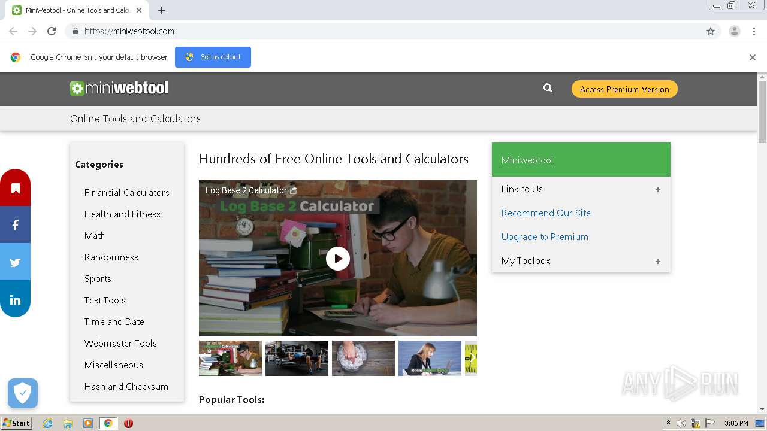The image size is (767, 431).
Task: Dismiss the default browser notification bar
Action: coord(752,57)
